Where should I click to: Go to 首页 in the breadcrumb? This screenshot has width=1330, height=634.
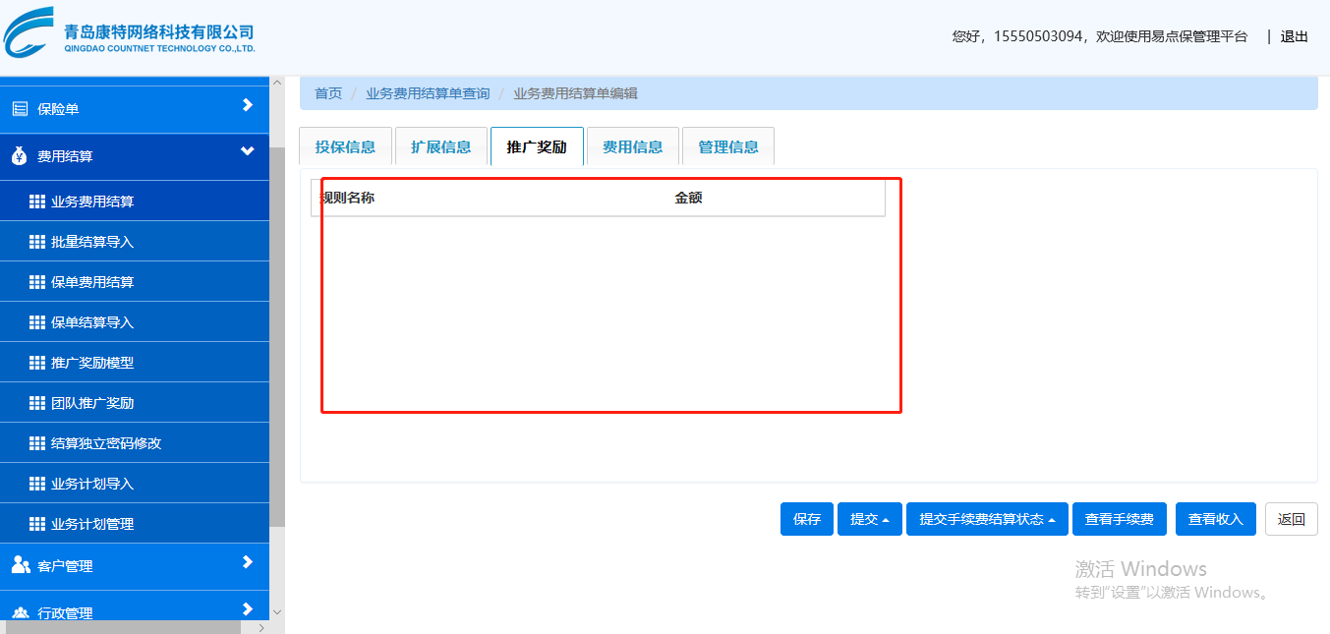(328, 93)
